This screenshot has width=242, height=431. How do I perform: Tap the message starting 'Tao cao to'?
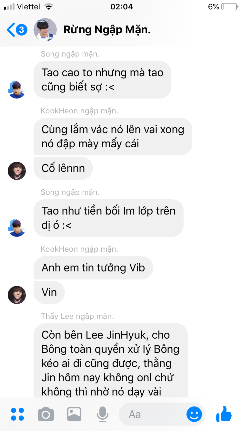coord(102,80)
